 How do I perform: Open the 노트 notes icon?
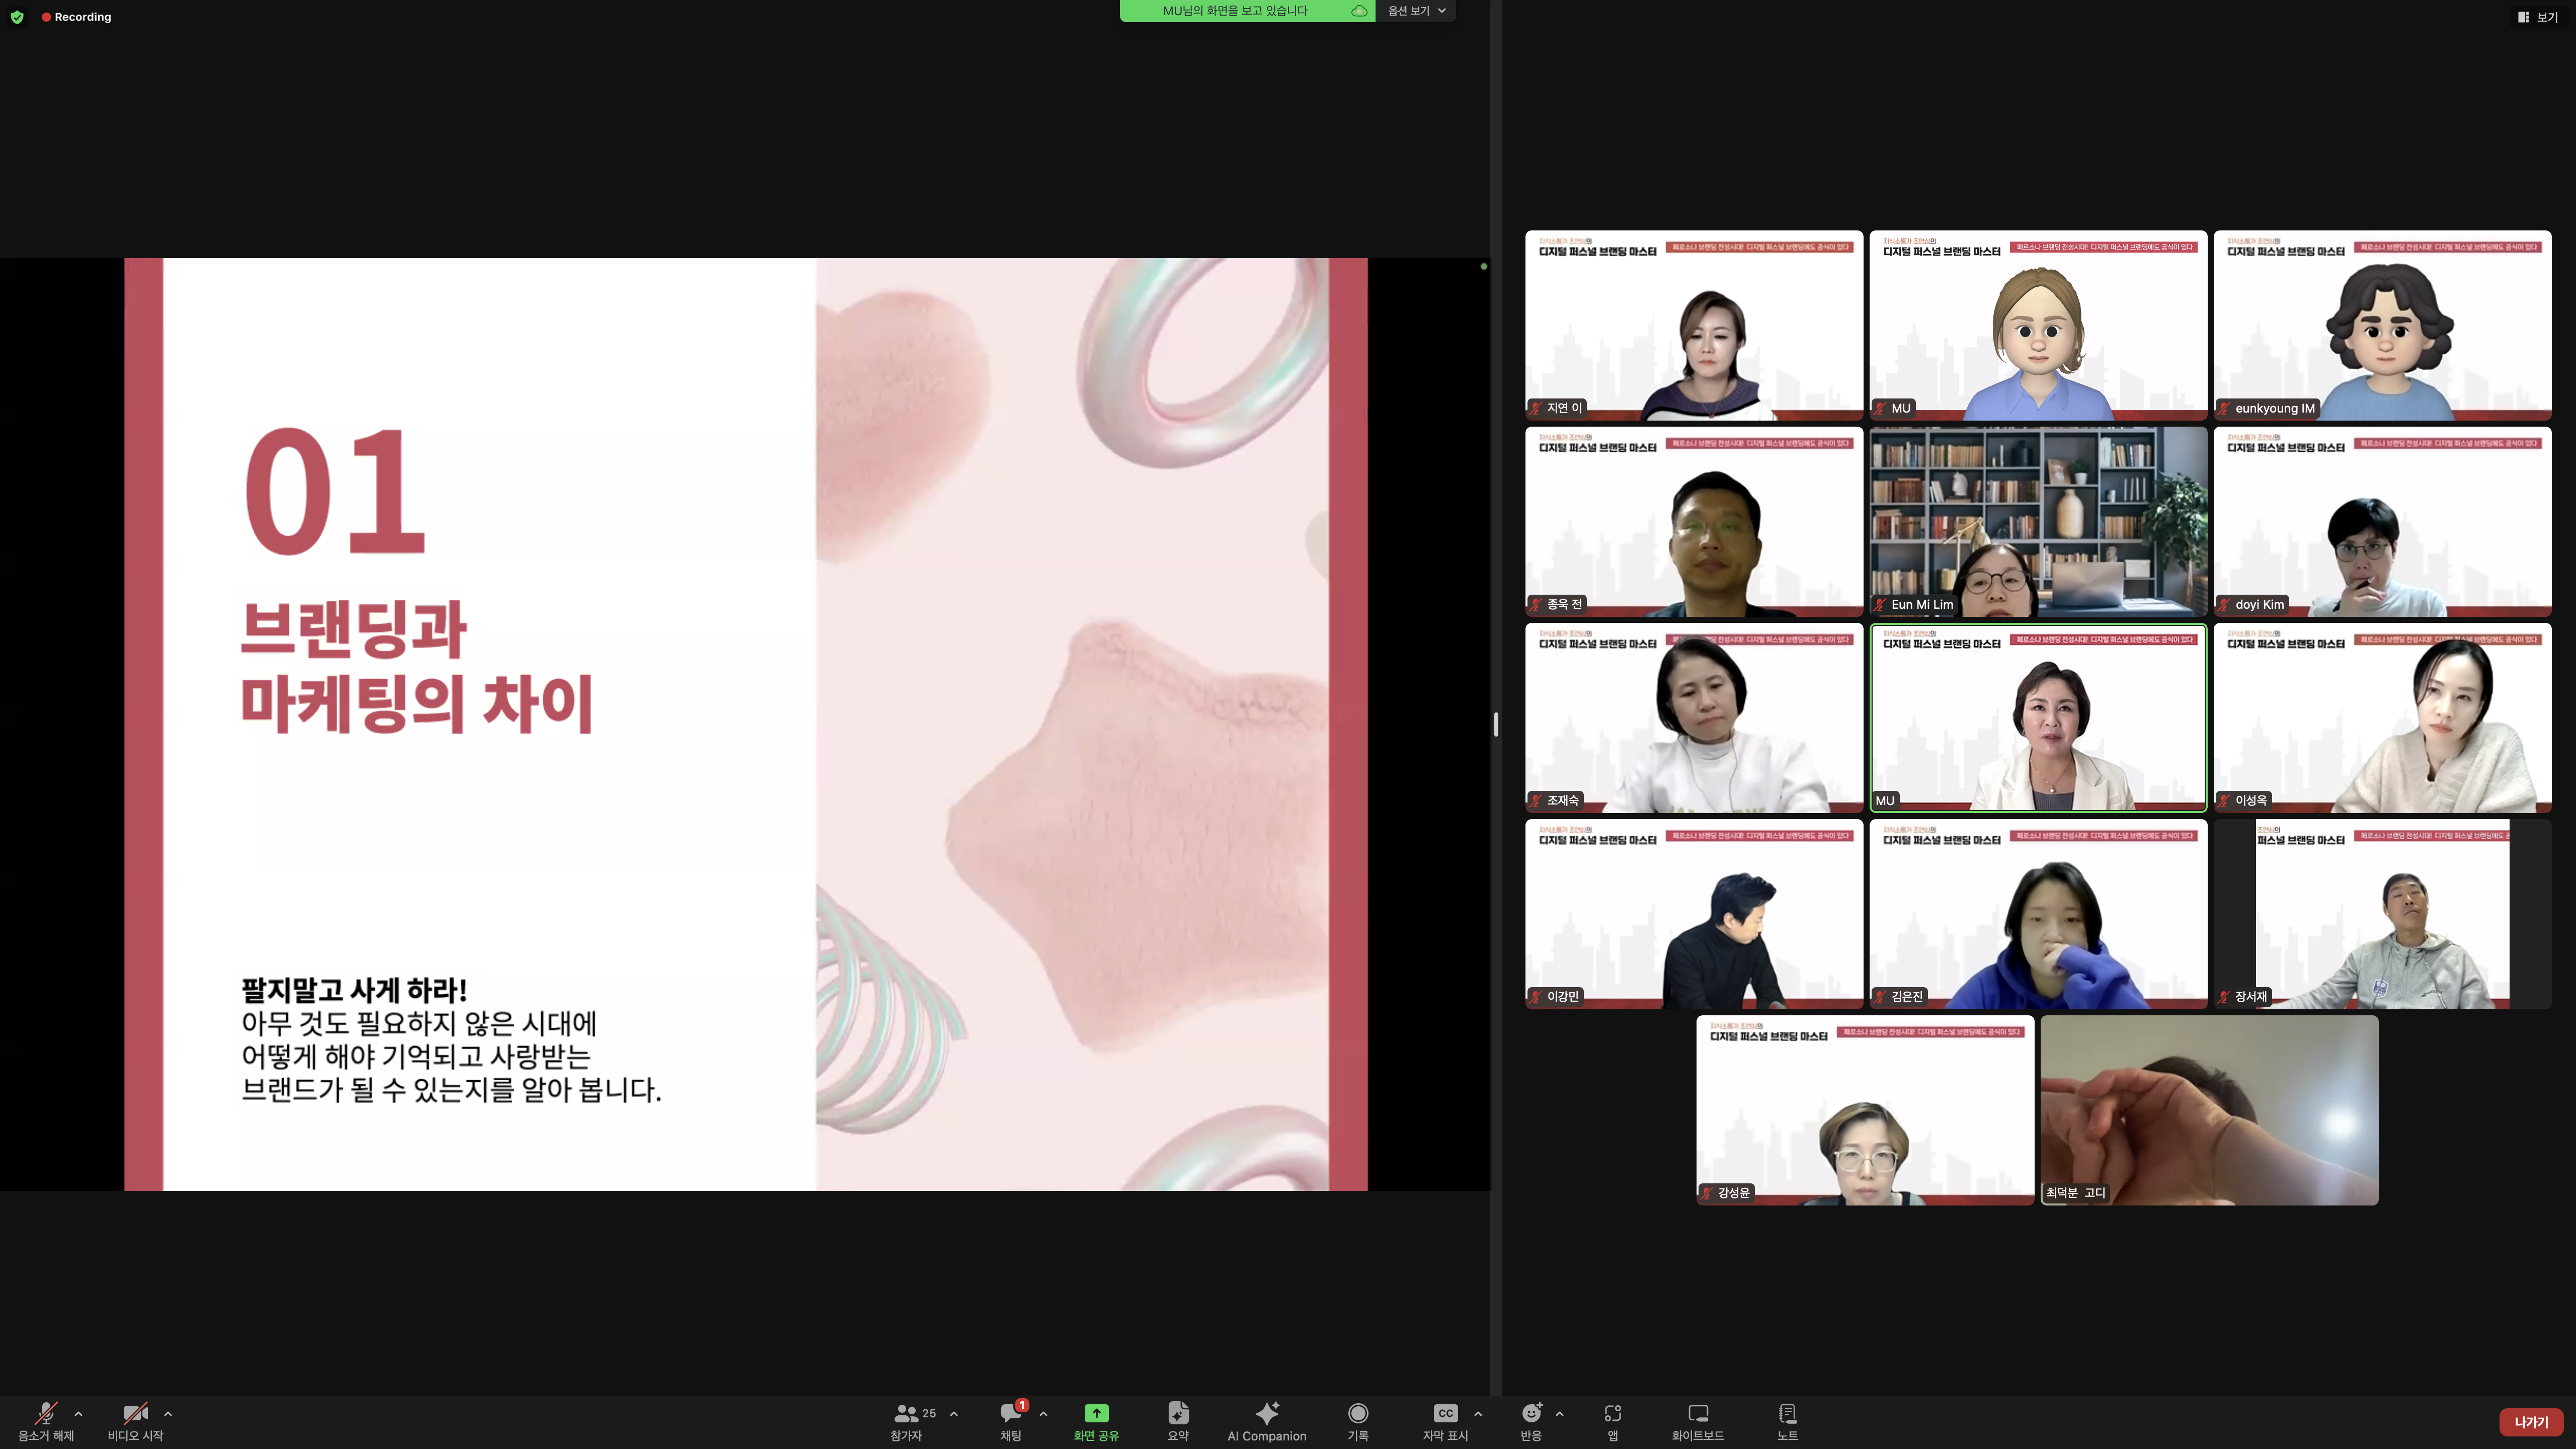point(1787,1413)
